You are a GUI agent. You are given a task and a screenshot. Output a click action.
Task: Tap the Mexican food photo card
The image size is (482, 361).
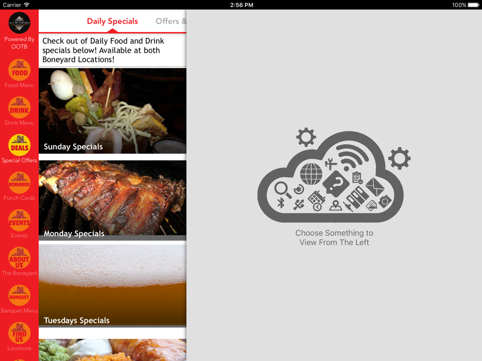[x=112, y=350]
